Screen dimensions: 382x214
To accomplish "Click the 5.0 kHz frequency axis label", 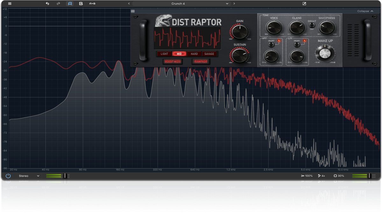I will (306, 170).
